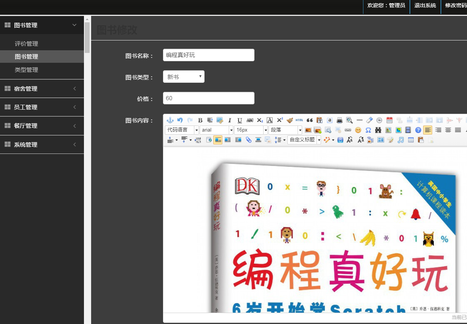
Task: Collapse the 图书管理 sidebar section
Action: tap(42, 25)
